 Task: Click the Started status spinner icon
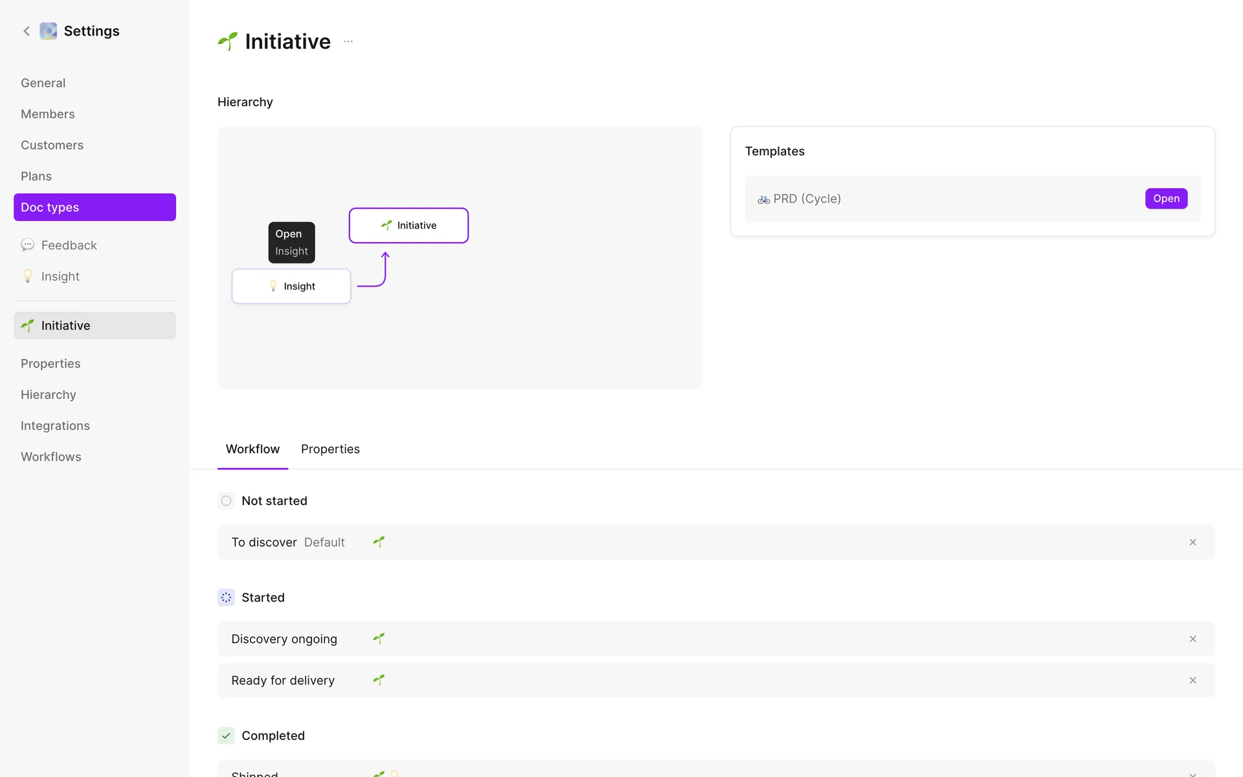226,598
